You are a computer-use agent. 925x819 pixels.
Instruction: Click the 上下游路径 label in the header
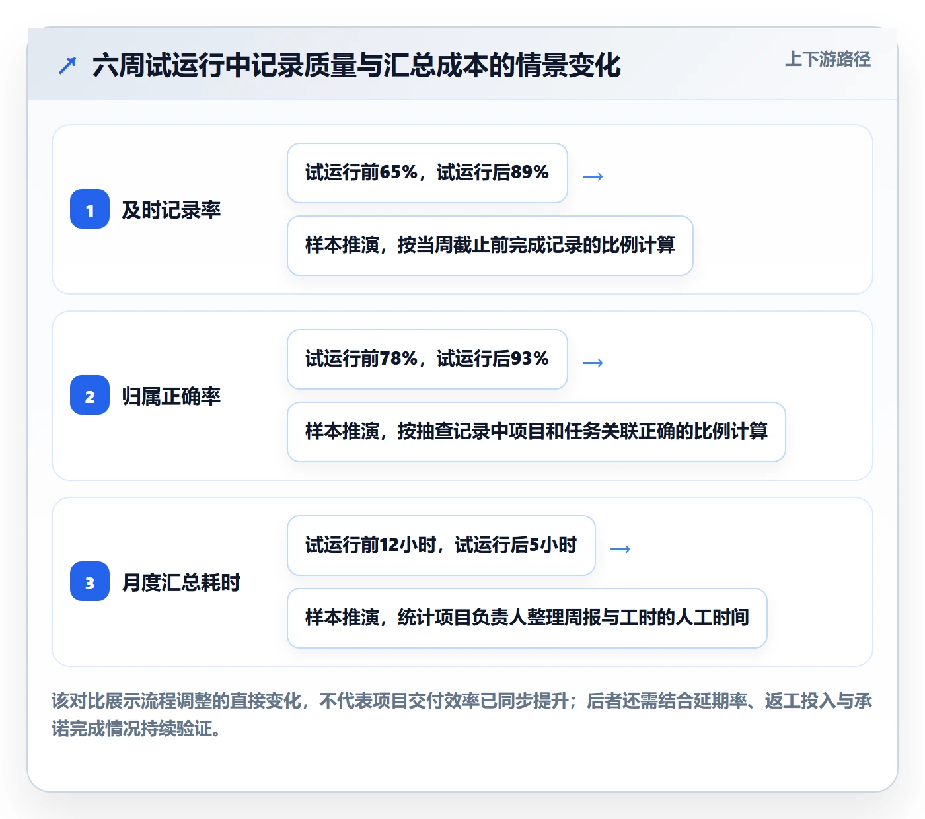(828, 59)
